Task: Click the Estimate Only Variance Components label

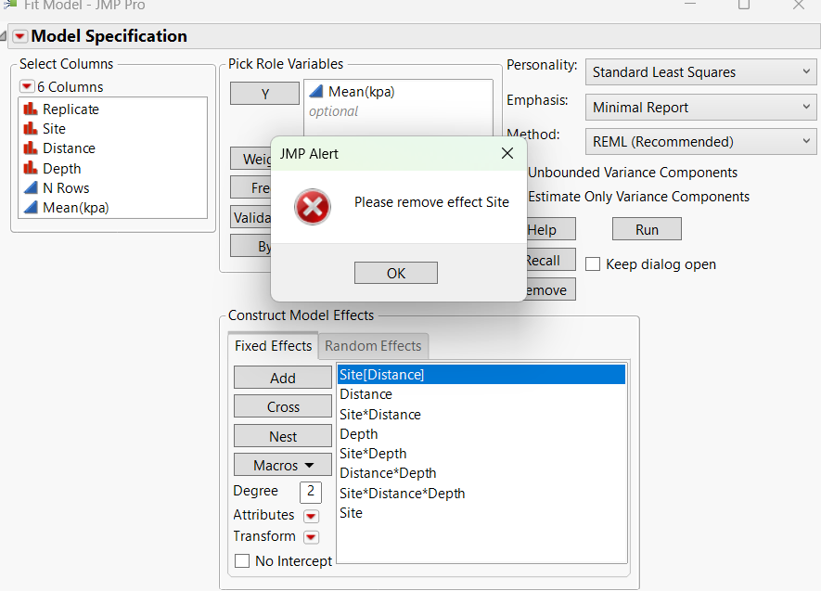Action: [639, 197]
